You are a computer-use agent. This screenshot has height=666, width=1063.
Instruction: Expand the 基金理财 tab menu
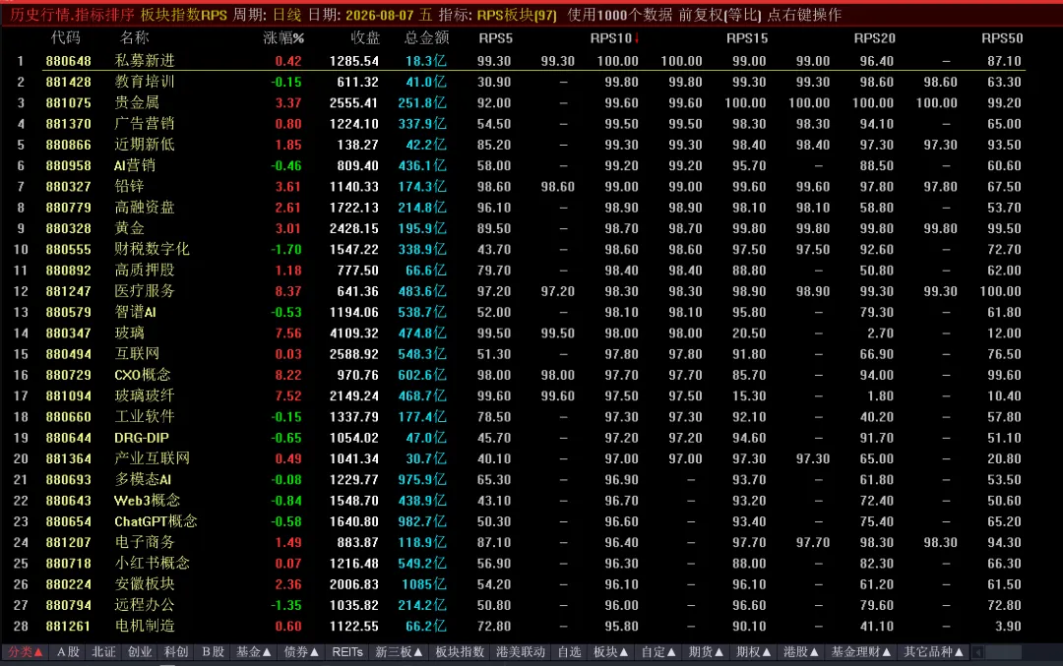860,652
